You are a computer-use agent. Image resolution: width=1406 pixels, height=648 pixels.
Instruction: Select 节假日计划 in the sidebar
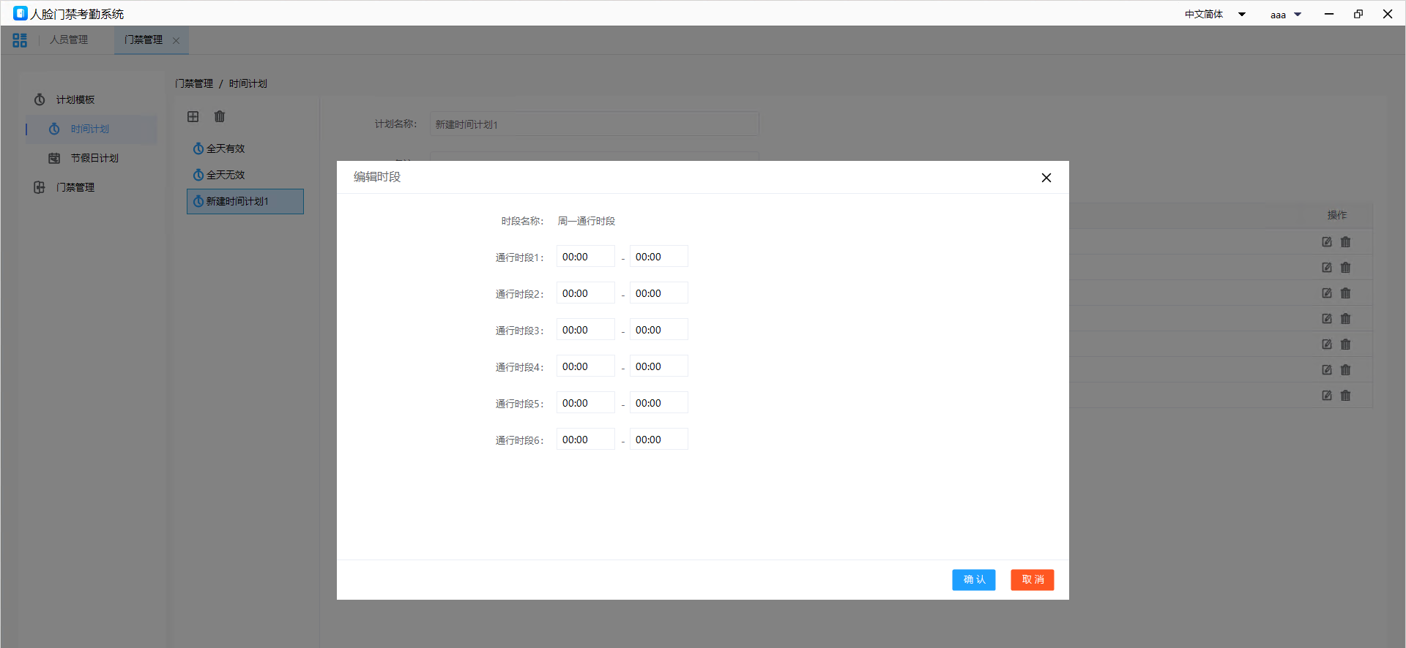click(94, 159)
